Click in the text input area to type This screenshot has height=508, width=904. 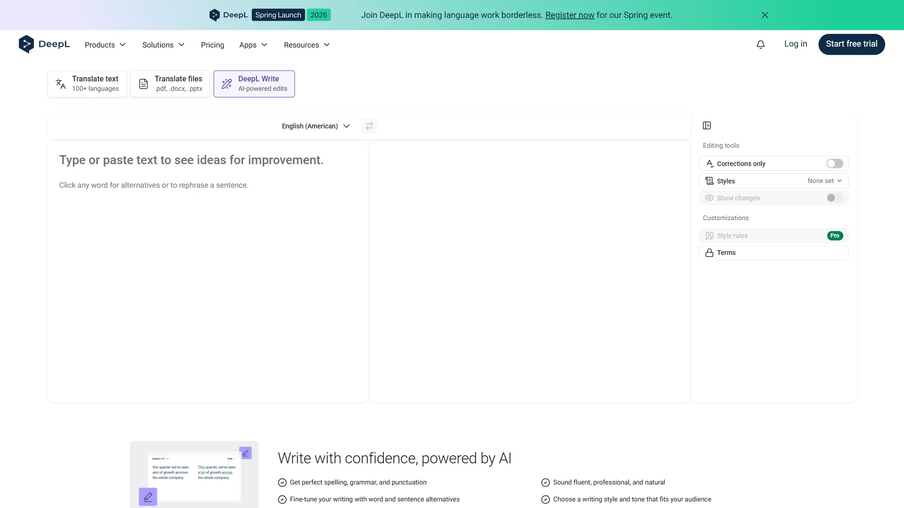pos(208,273)
